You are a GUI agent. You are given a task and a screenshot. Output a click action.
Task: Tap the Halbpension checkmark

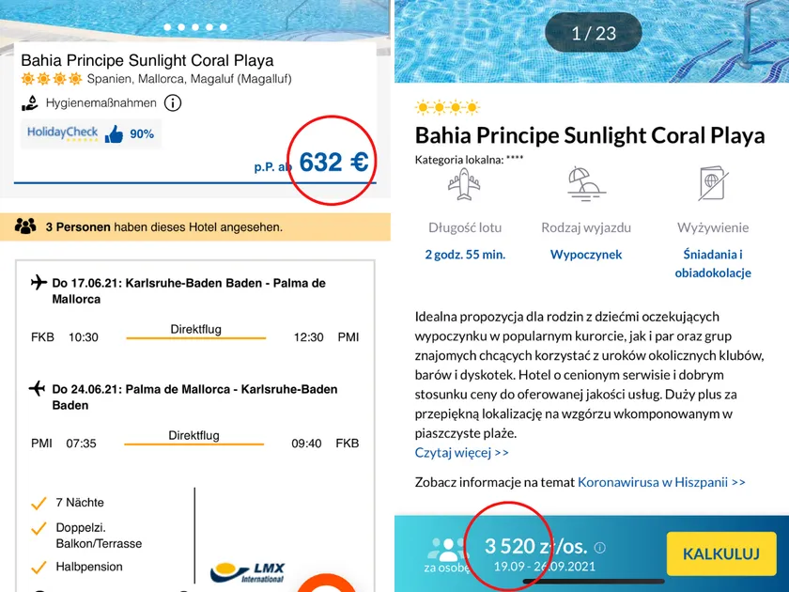pos(39,568)
